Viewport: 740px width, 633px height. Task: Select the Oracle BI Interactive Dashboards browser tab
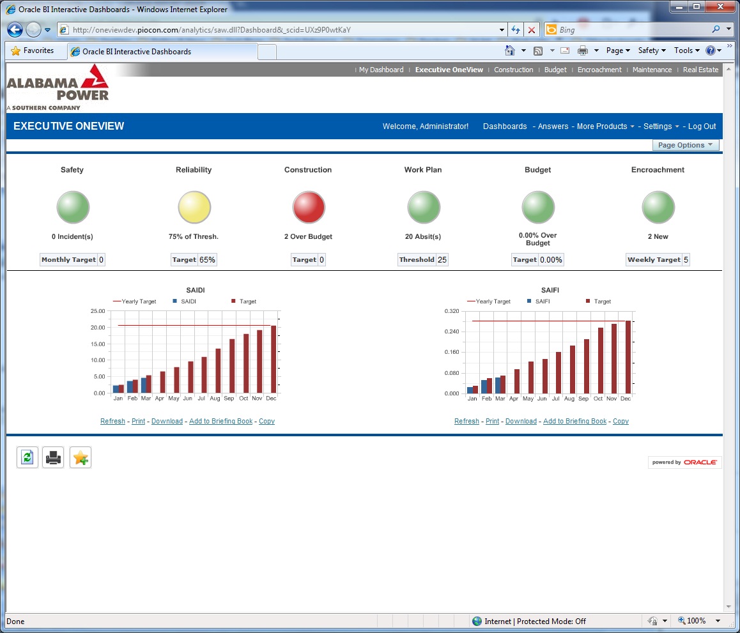click(x=162, y=51)
